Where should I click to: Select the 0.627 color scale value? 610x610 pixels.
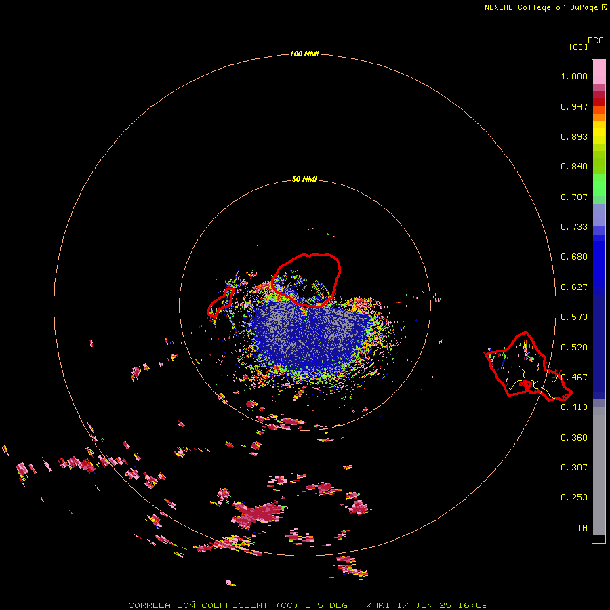tap(574, 287)
